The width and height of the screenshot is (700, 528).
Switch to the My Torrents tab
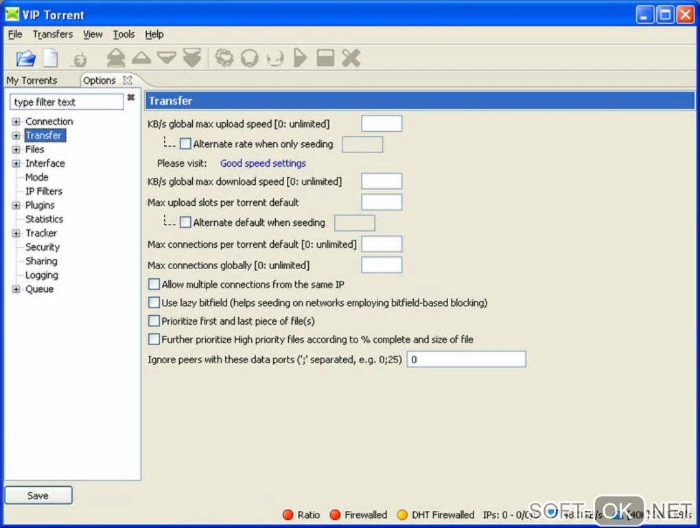32,80
